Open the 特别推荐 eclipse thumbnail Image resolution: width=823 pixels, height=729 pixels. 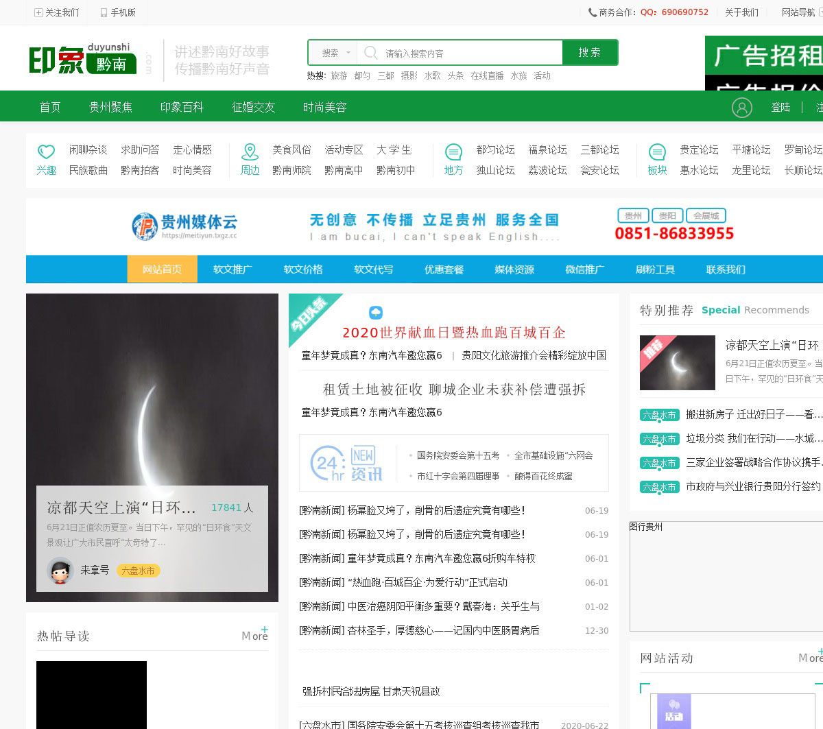point(677,363)
